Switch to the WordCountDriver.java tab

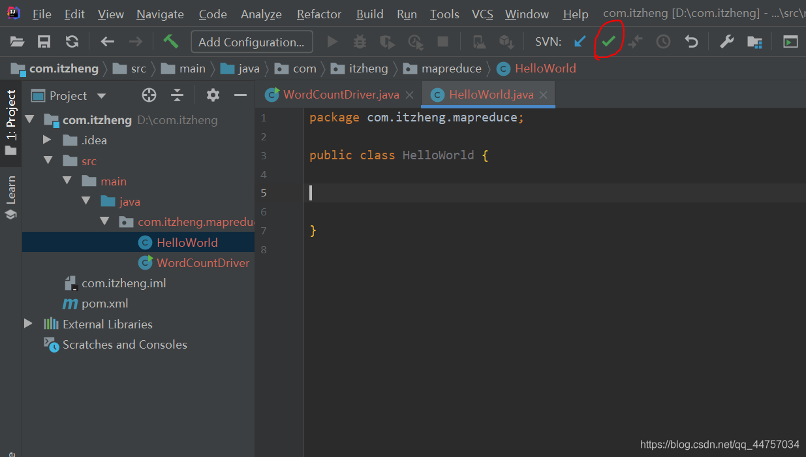341,95
